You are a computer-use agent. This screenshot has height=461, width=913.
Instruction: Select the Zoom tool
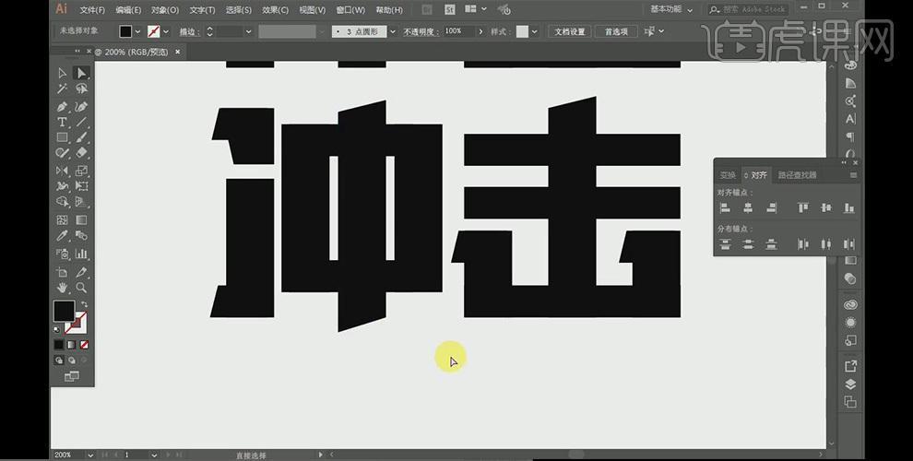pyautogui.click(x=81, y=288)
